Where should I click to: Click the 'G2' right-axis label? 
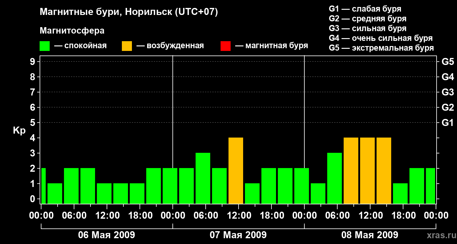click(x=448, y=107)
